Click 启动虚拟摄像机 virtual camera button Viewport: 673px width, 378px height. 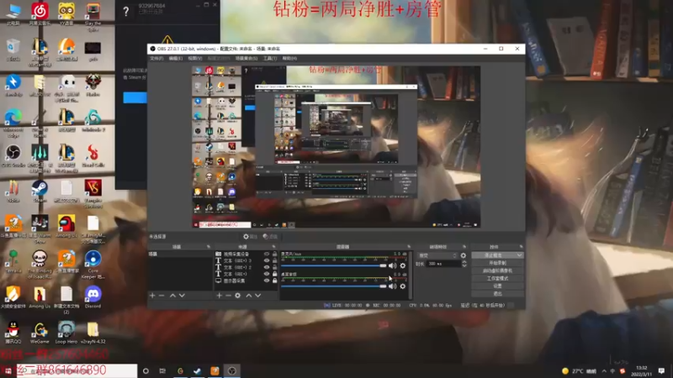[497, 270]
